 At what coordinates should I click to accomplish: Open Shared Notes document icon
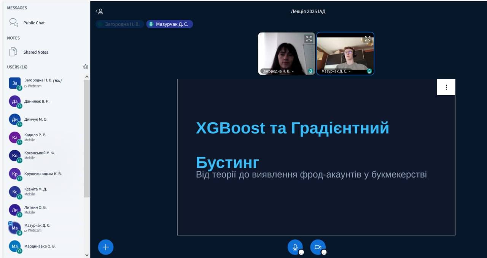(x=13, y=52)
